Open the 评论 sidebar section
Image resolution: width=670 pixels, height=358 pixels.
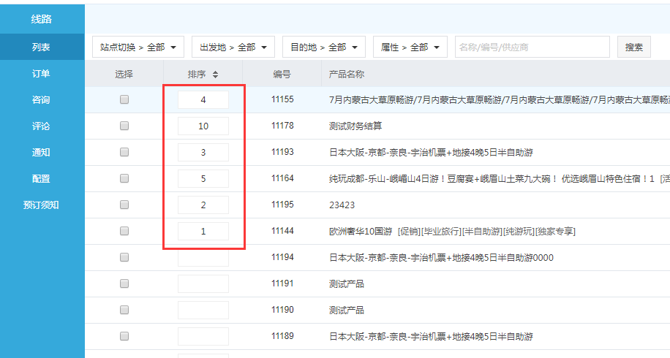tap(42, 126)
